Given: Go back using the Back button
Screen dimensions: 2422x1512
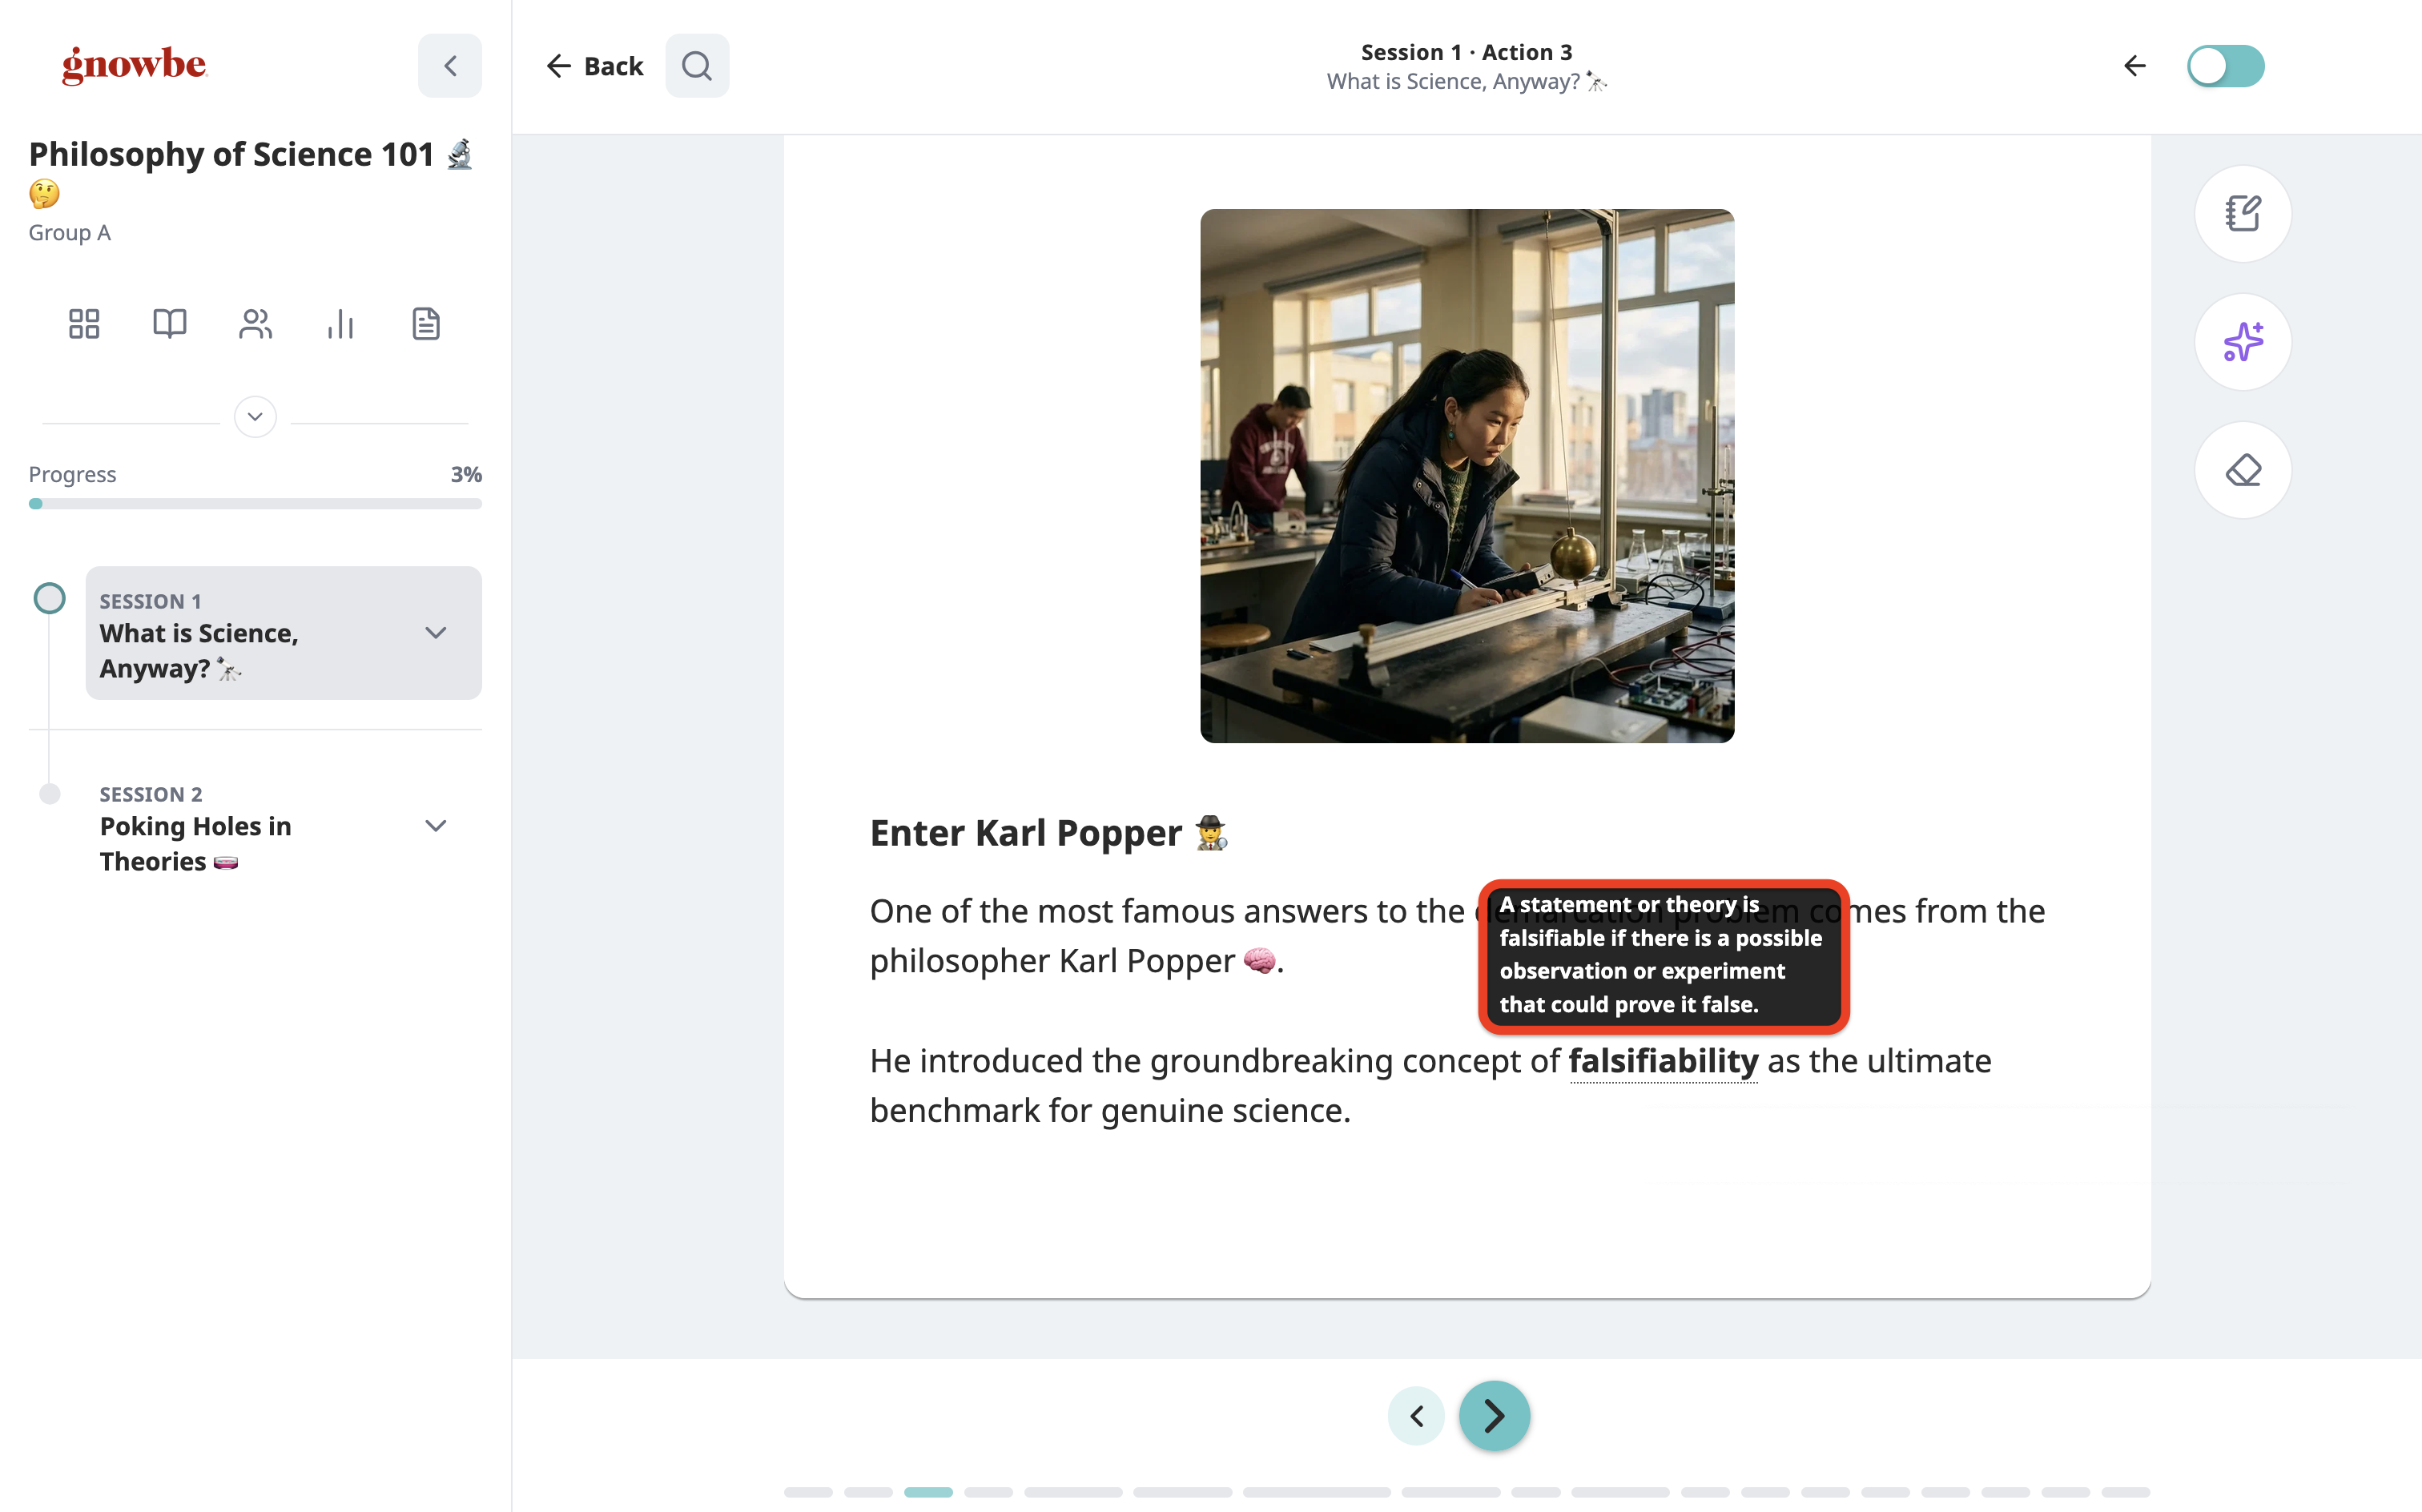Looking at the screenshot, I should pyautogui.click(x=595, y=66).
